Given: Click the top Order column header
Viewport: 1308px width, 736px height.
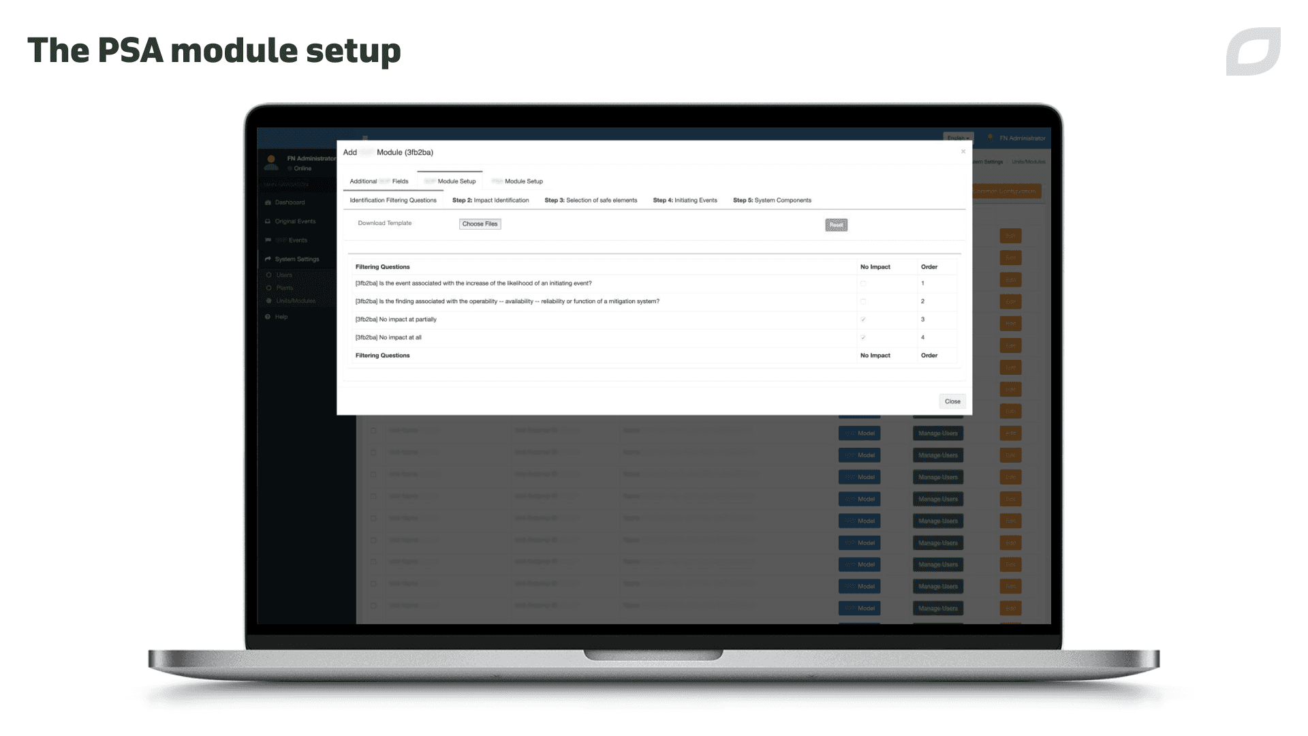Looking at the screenshot, I should click(x=929, y=267).
